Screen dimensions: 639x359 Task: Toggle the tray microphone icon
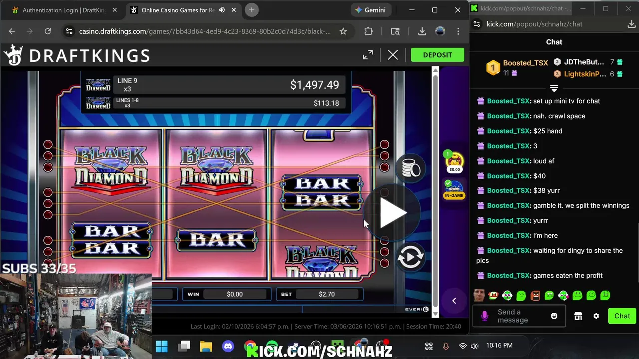pos(446,346)
